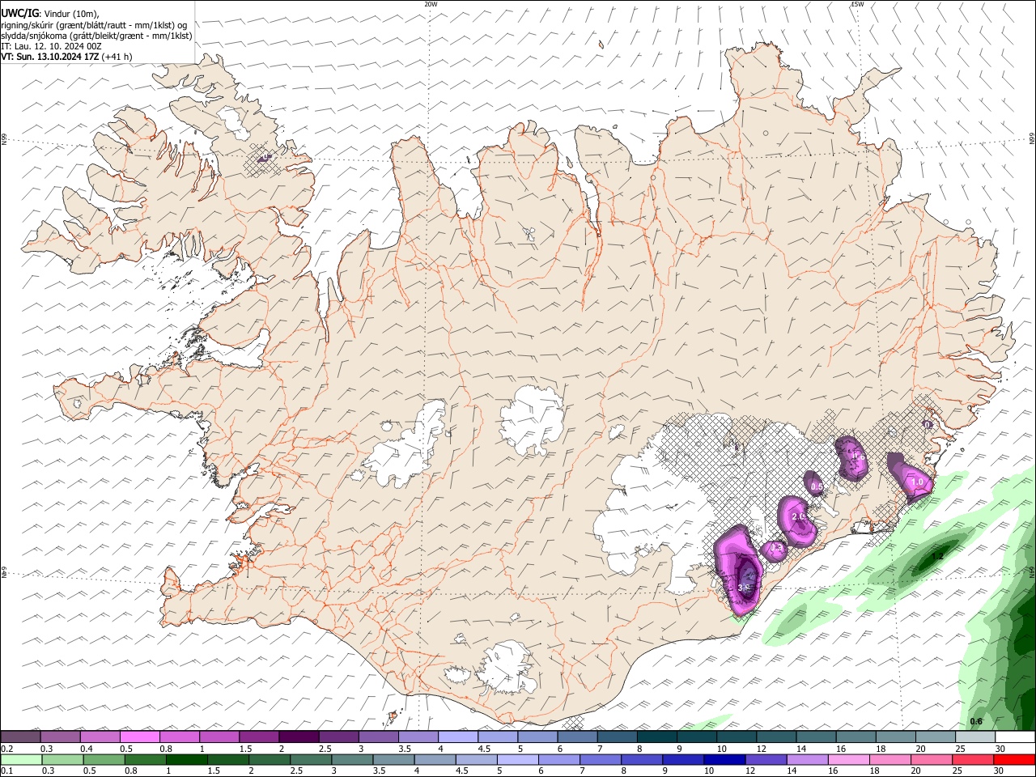Click the snow-scale swatch between 18 and 20
The image size is (1036, 777).
[x=895, y=737]
